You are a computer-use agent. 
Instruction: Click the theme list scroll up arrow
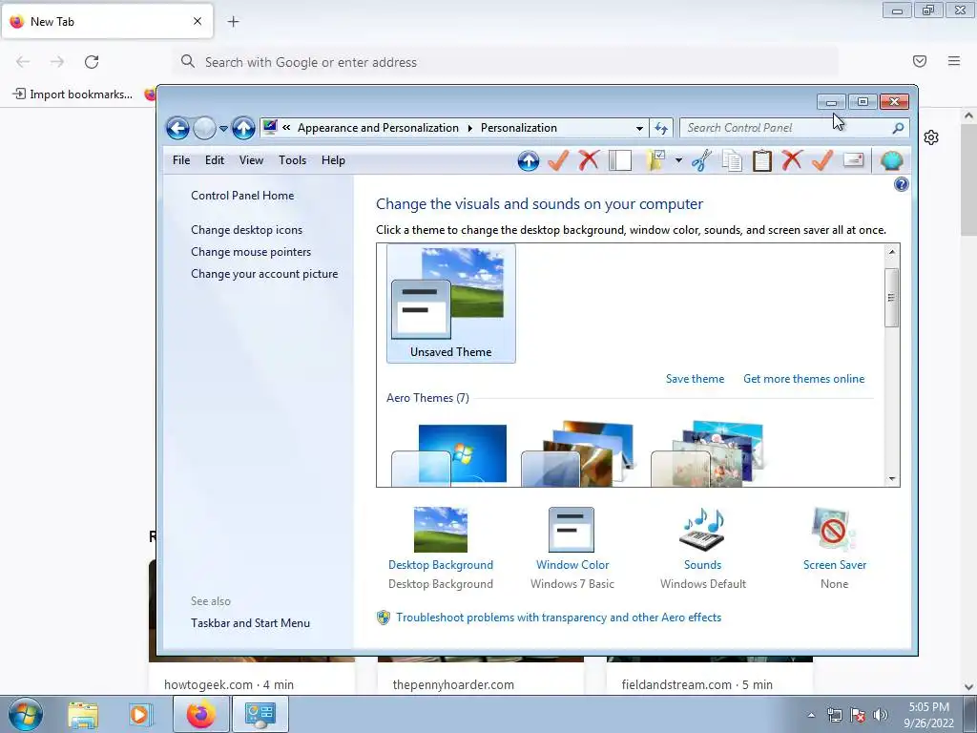[x=892, y=252]
